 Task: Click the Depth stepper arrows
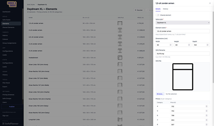pyautogui.click(x=207, y=45)
